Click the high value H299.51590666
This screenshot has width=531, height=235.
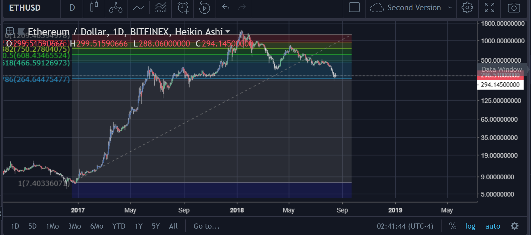[99, 44]
